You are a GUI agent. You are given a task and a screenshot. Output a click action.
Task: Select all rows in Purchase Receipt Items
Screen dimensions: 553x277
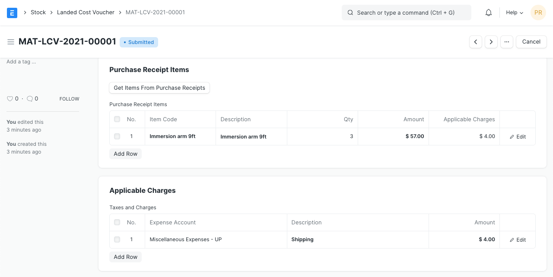point(117,119)
